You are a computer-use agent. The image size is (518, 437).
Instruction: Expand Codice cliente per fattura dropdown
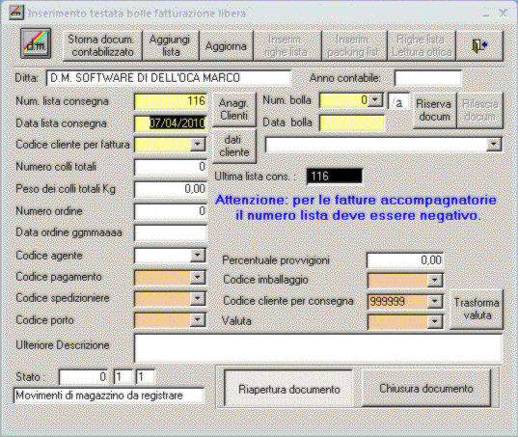pyautogui.click(x=197, y=145)
